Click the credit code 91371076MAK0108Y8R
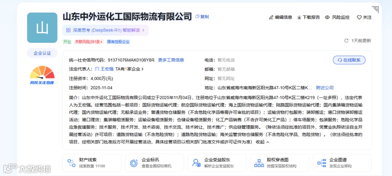This screenshot has height=176, width=392. click(131, 60)
